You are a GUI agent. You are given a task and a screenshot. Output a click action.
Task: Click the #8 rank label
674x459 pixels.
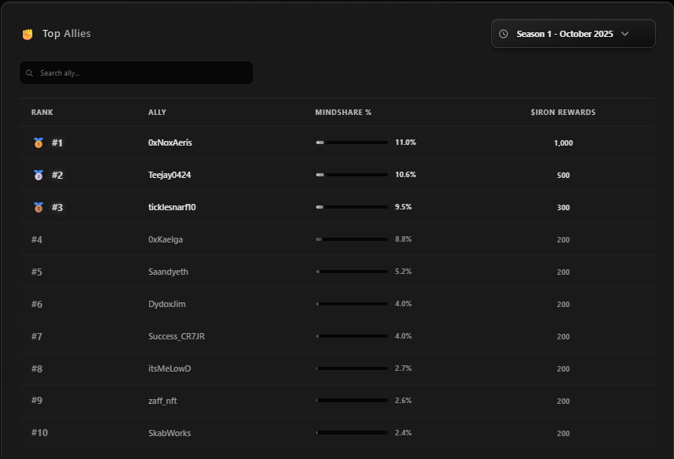(x=36, y=368)
